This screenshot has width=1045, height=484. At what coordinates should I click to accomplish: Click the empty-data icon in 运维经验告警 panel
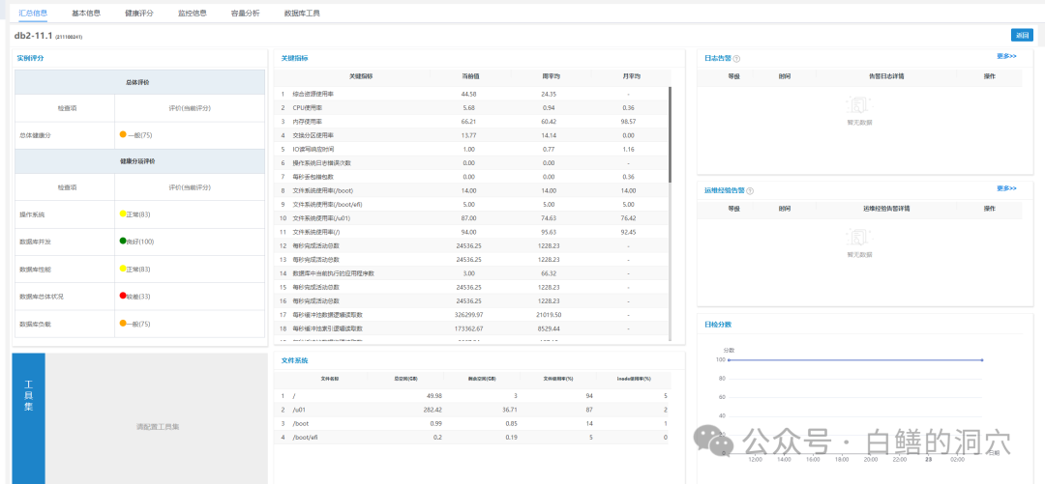[860, 238]
